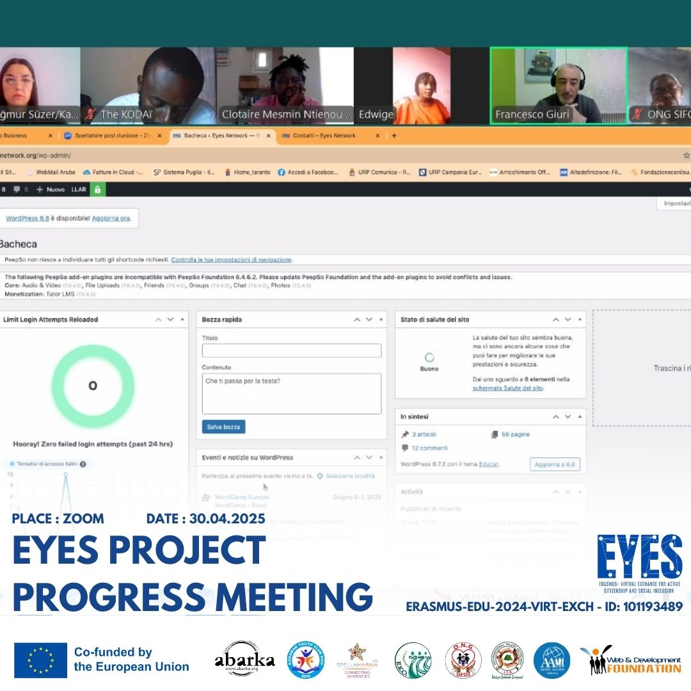This screenshot has height=691, width=691.
Task: Close the Spettatore post riunione tab
Action: (159, 136)
